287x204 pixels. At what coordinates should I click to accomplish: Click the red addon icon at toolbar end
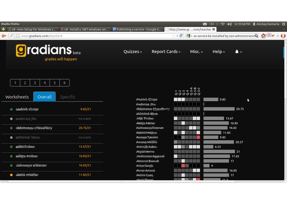pos(283,36)
